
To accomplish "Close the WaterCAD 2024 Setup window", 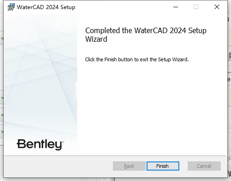I will tap(217, 7).
